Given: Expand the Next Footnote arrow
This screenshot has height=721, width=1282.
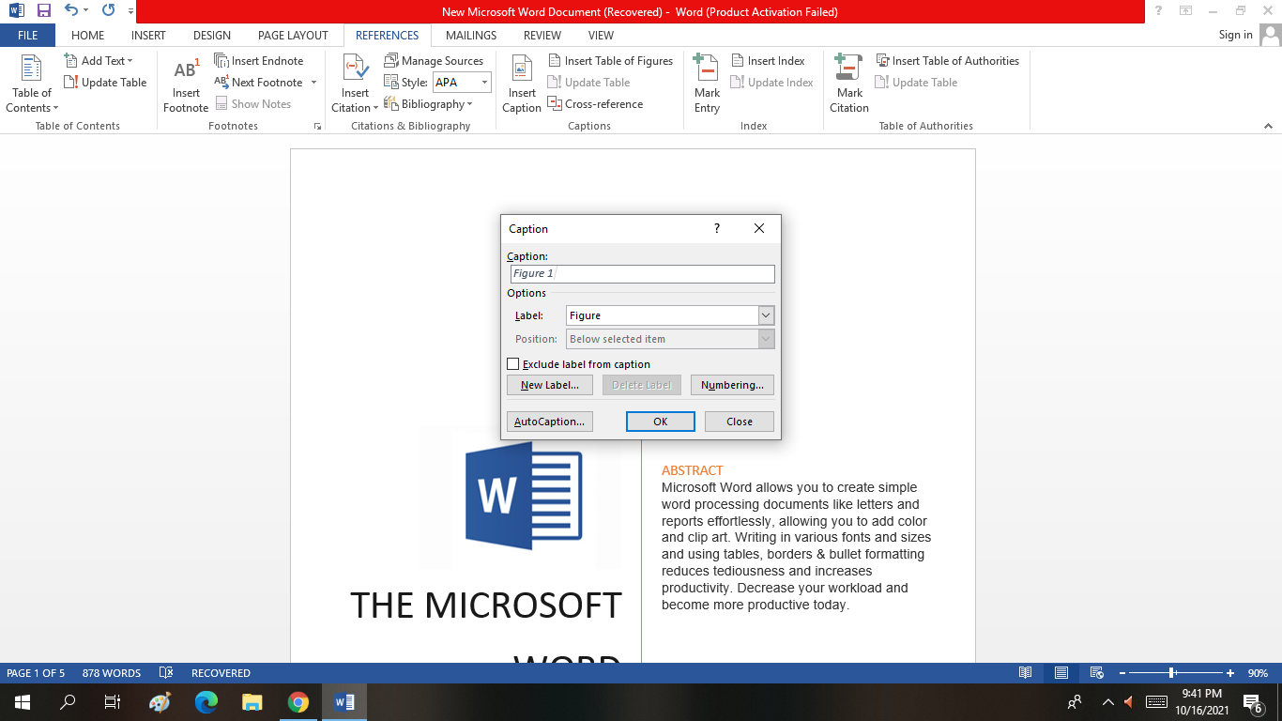Looking at the screenshot, I should pos(313,83).
